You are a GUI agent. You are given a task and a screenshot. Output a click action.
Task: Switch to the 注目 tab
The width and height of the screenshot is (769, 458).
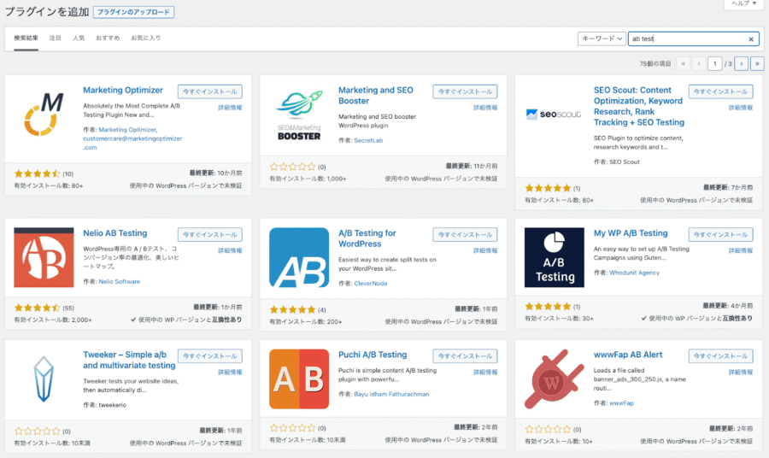pos(56,38)
